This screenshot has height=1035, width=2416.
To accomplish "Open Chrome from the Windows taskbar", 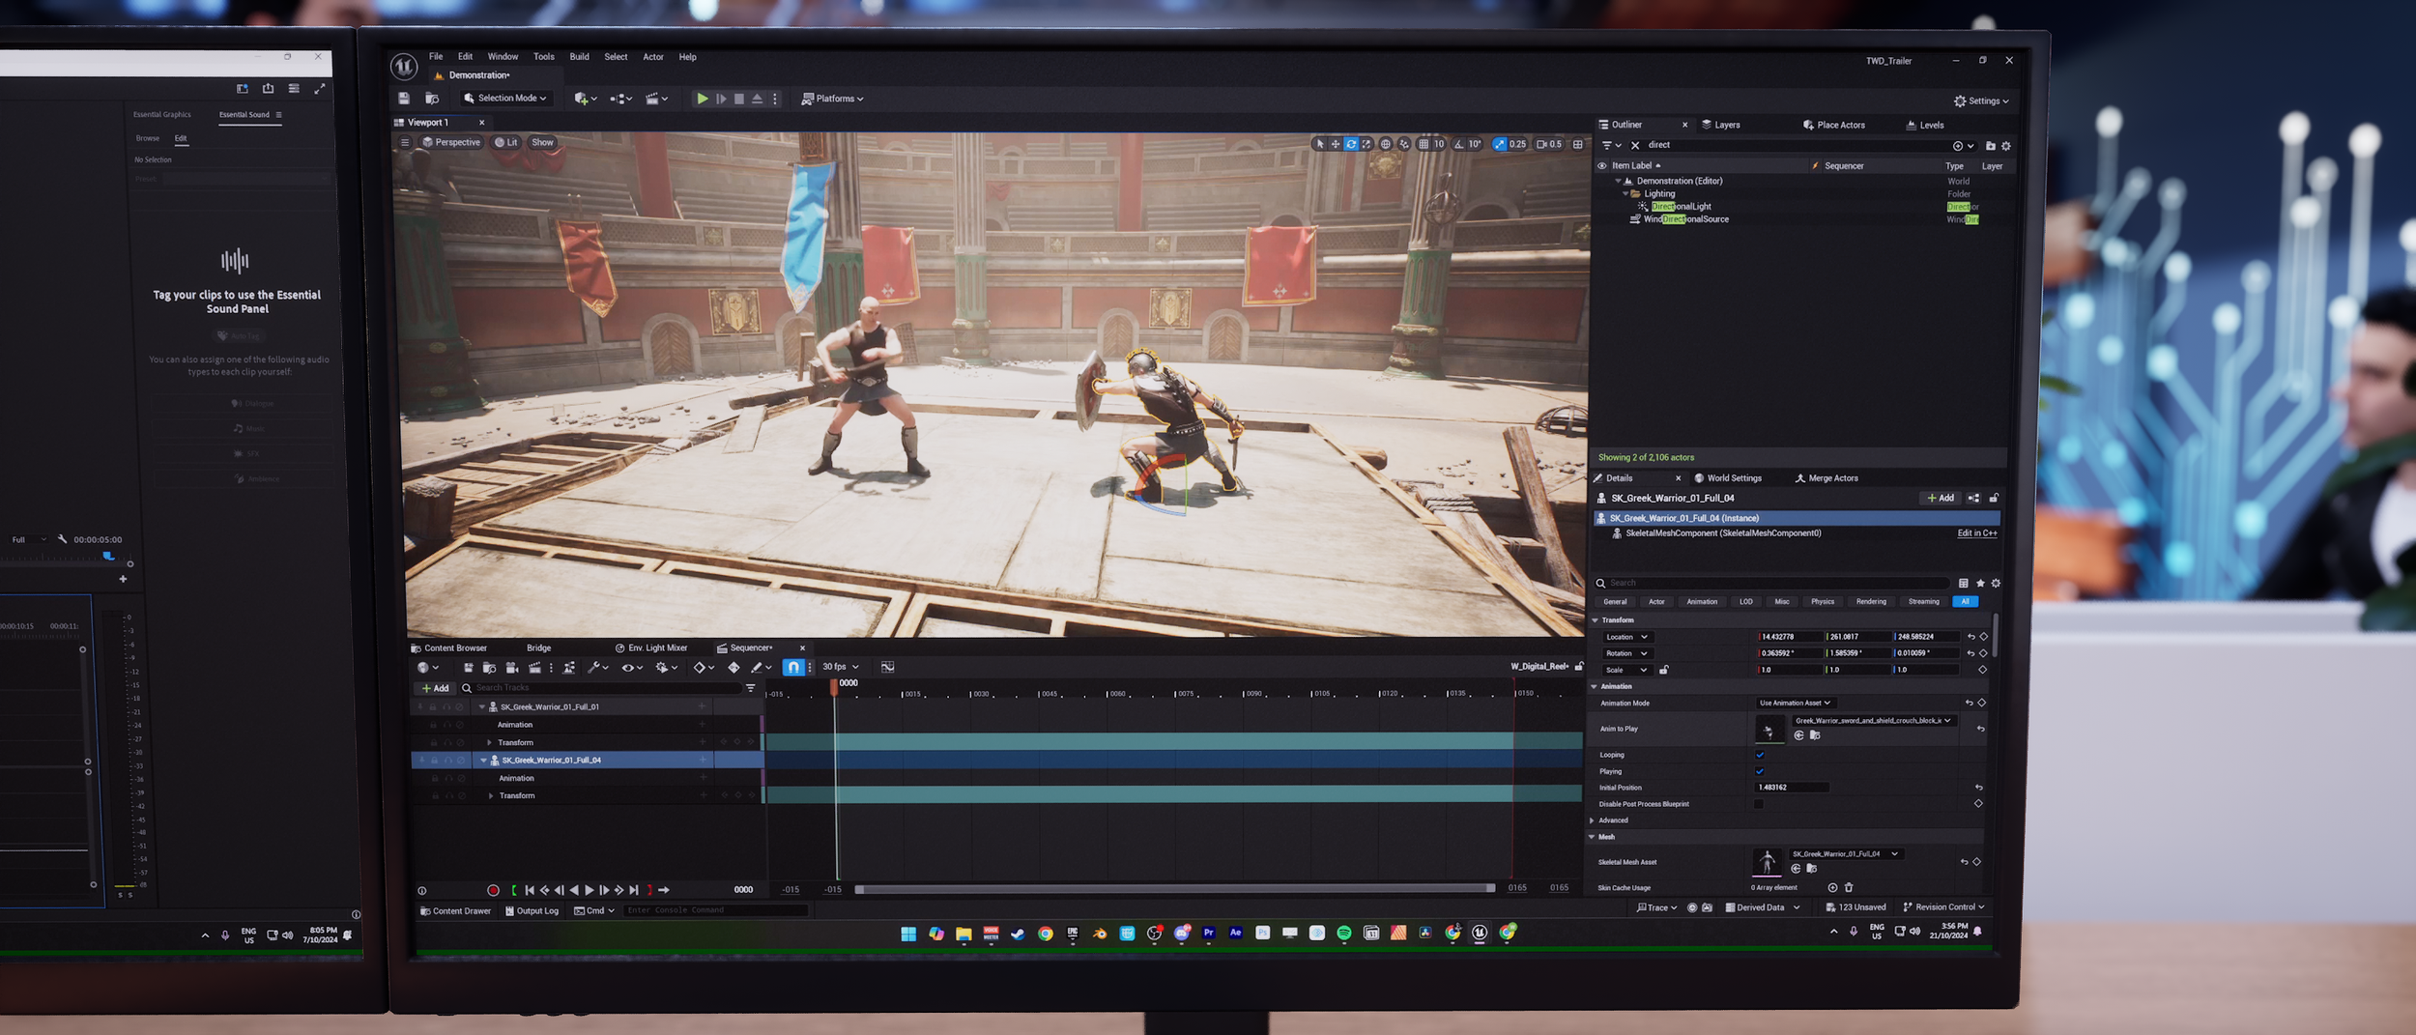I will [x=1045, y=934].
